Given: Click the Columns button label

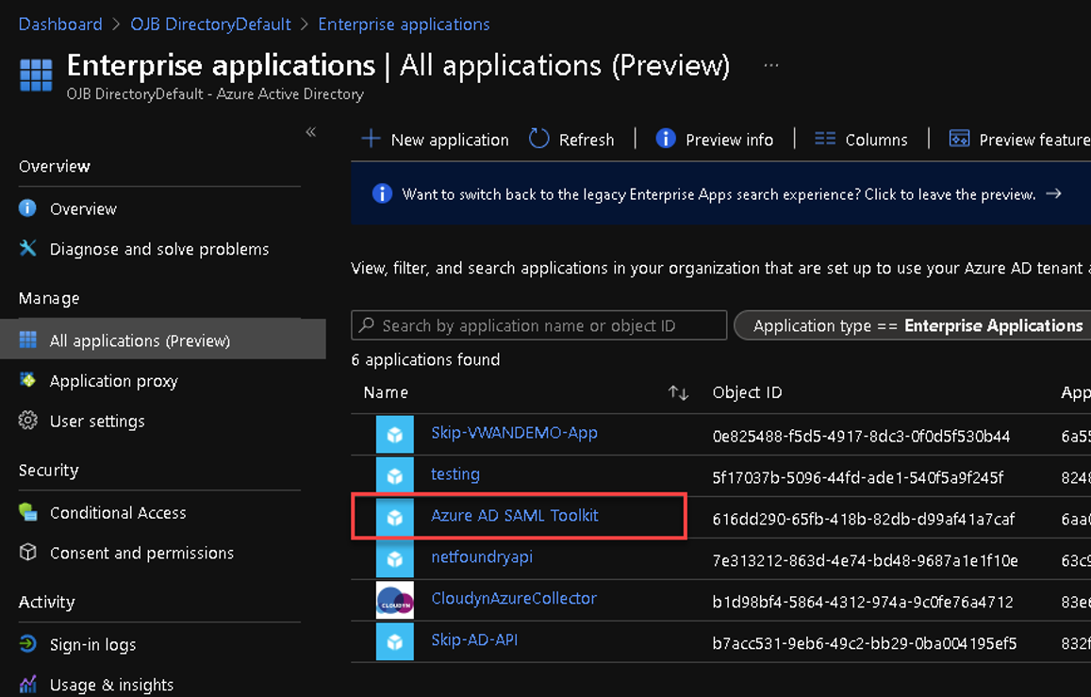Looking at the screenshot, I should click(x=876, y=140).
